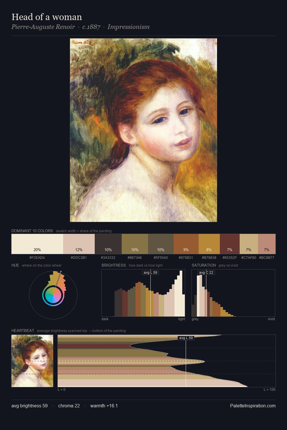287x430 pixels.
Task: Click the 'chroma 22' footer stat
Action: click(x=69, y=406)
